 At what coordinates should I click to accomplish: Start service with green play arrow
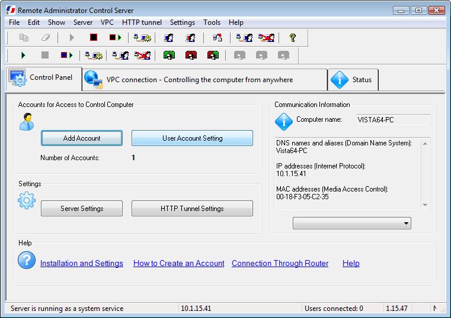[23, 55]
